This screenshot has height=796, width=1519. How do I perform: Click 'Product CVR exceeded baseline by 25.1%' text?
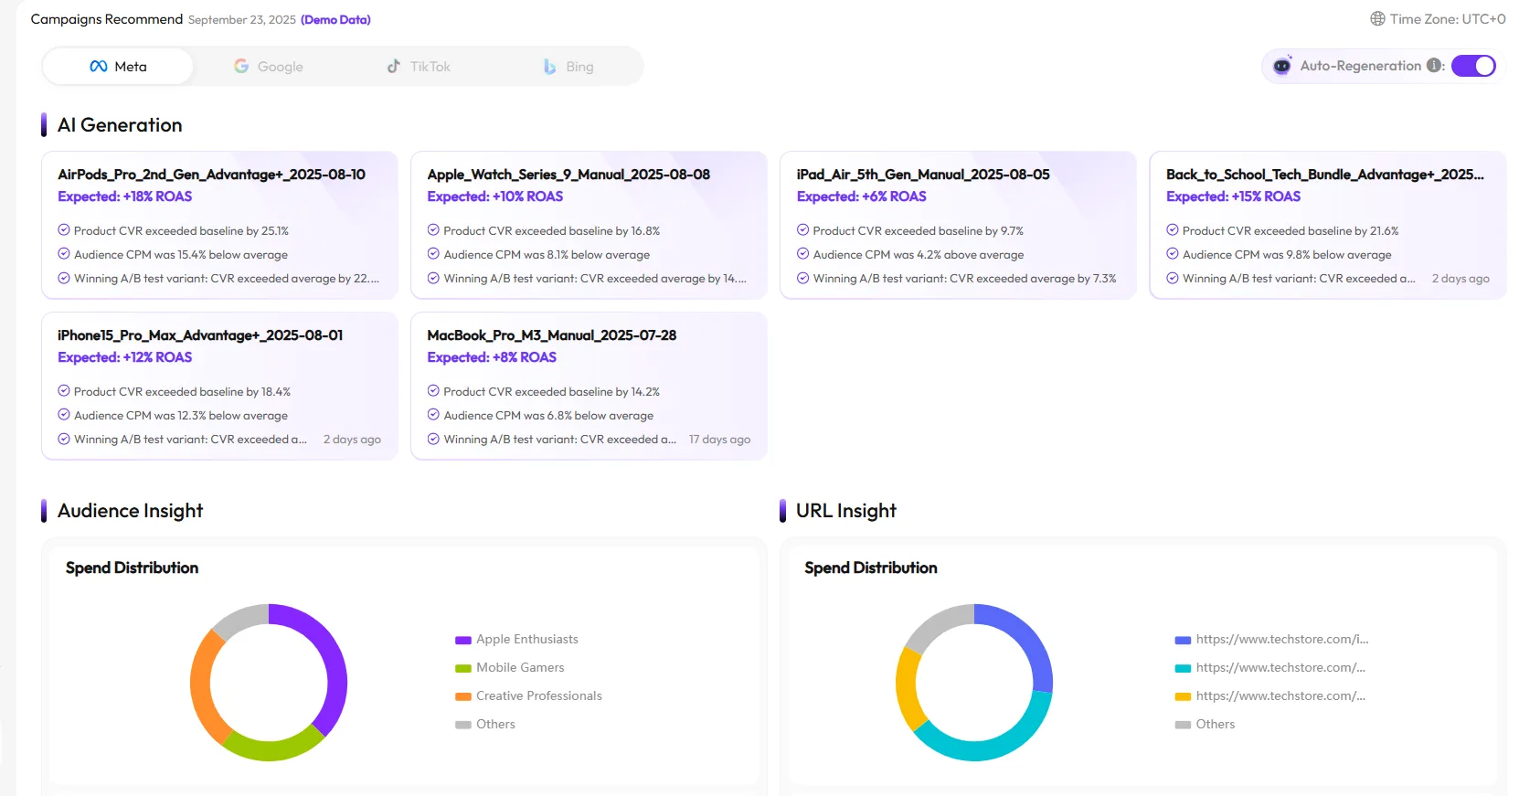(181, 231)
